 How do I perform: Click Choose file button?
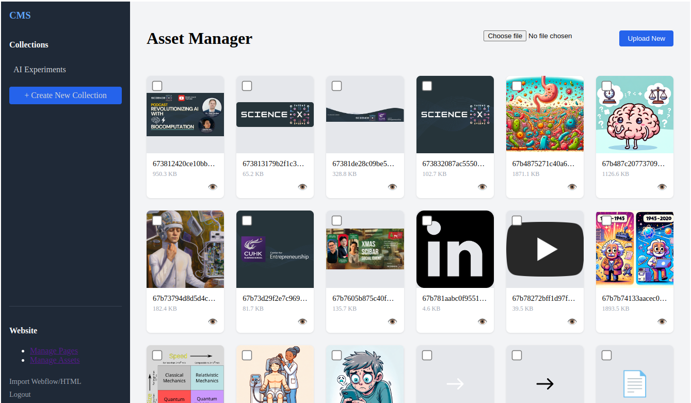[505, 36]
